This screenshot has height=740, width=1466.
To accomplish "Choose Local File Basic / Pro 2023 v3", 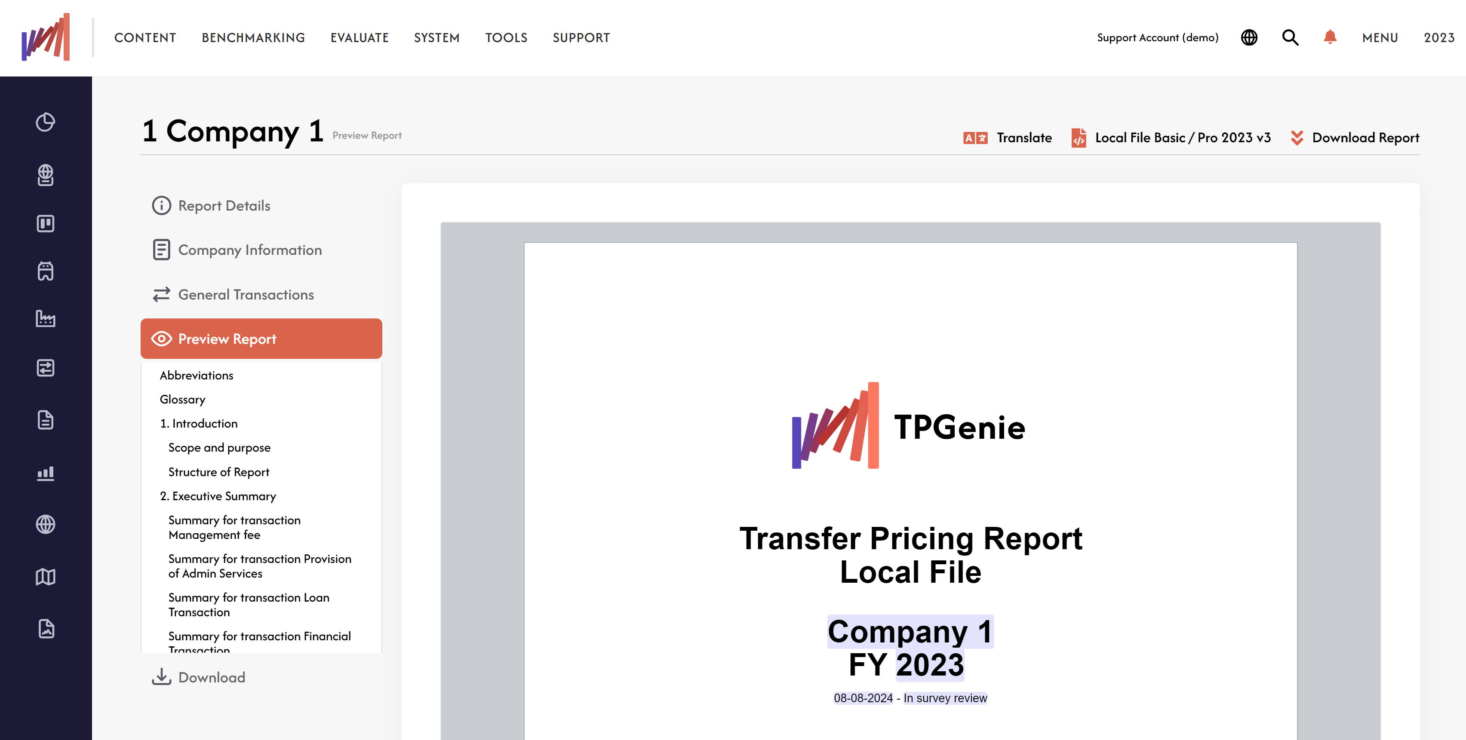I will [1183, 138].
